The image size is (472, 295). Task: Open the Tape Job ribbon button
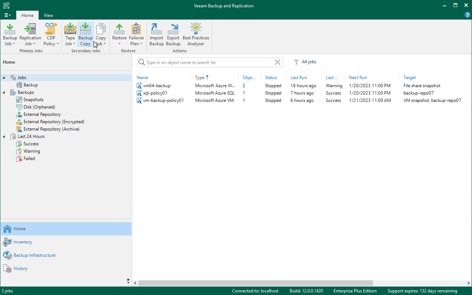click(x=70, y=35)
